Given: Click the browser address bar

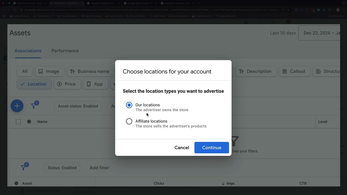Looking at the screenshot, I should (152, 10).
